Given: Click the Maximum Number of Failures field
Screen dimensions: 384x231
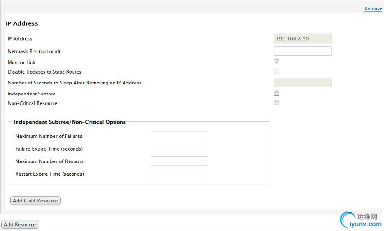Looking at the screenshot, I should pyautogui.click(x=180, y=136).
